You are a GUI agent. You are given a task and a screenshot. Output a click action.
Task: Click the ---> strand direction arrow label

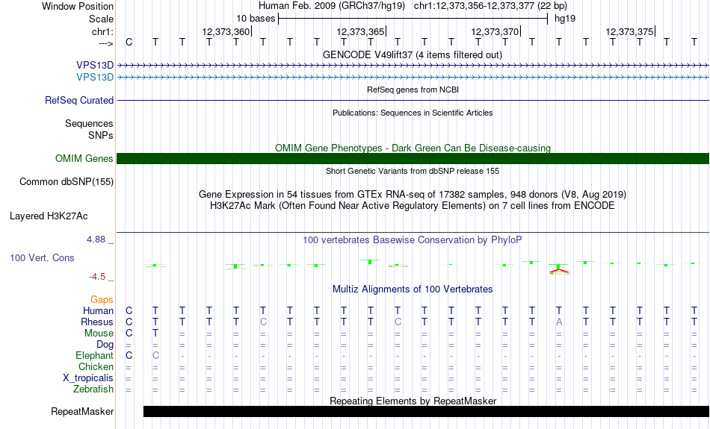click(x=106, y=43)
